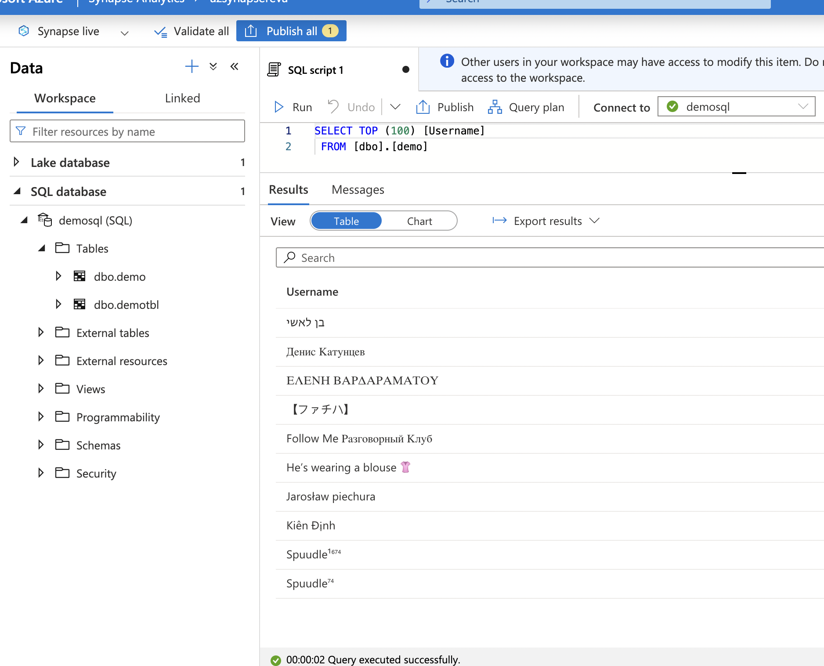Click the Tables folder icon

click(62, 248)
